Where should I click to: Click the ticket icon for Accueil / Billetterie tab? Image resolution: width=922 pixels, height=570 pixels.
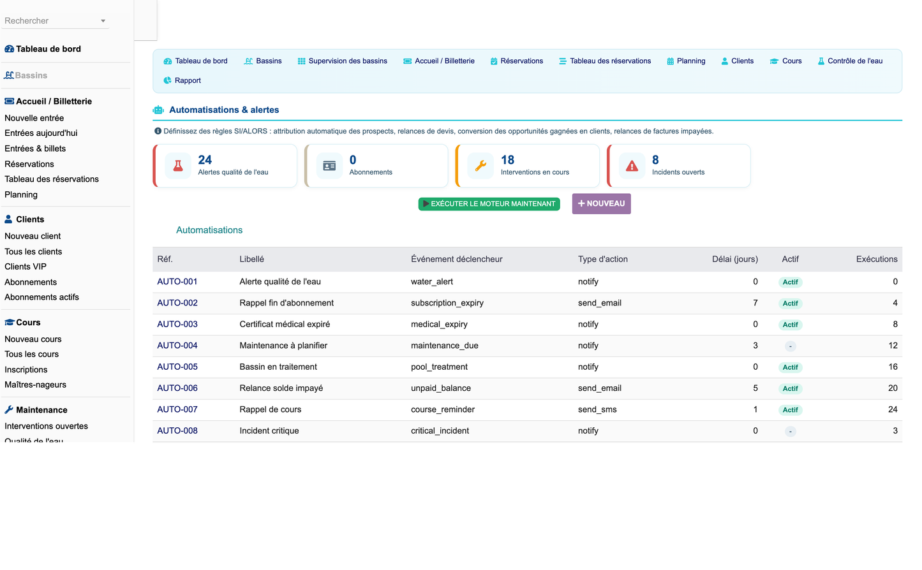point(407,61)
